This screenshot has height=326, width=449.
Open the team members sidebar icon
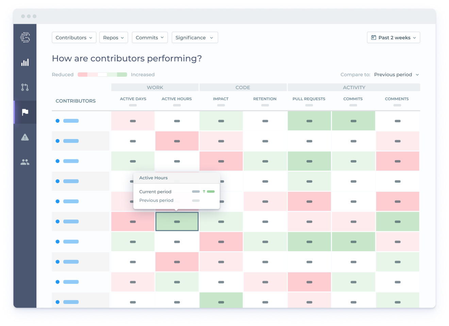coord(25,162)
